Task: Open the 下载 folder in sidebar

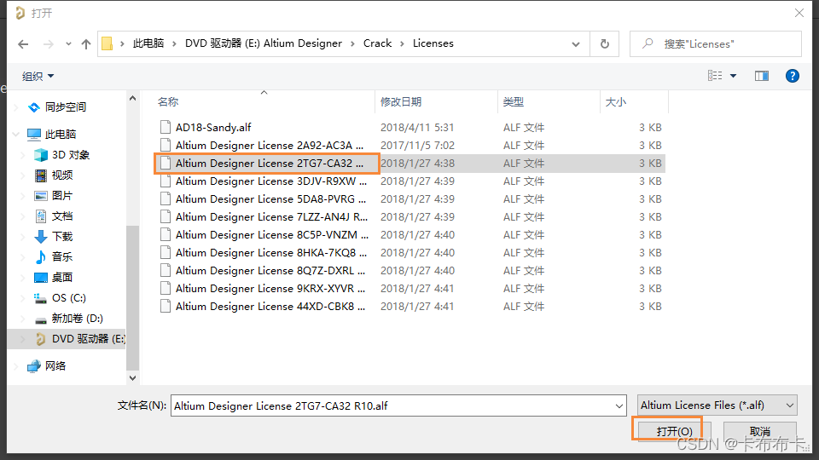Action: (x=62, y=237)
